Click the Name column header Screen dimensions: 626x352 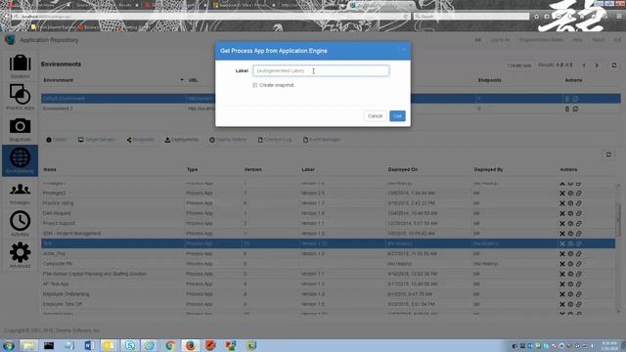coord(50,169)
